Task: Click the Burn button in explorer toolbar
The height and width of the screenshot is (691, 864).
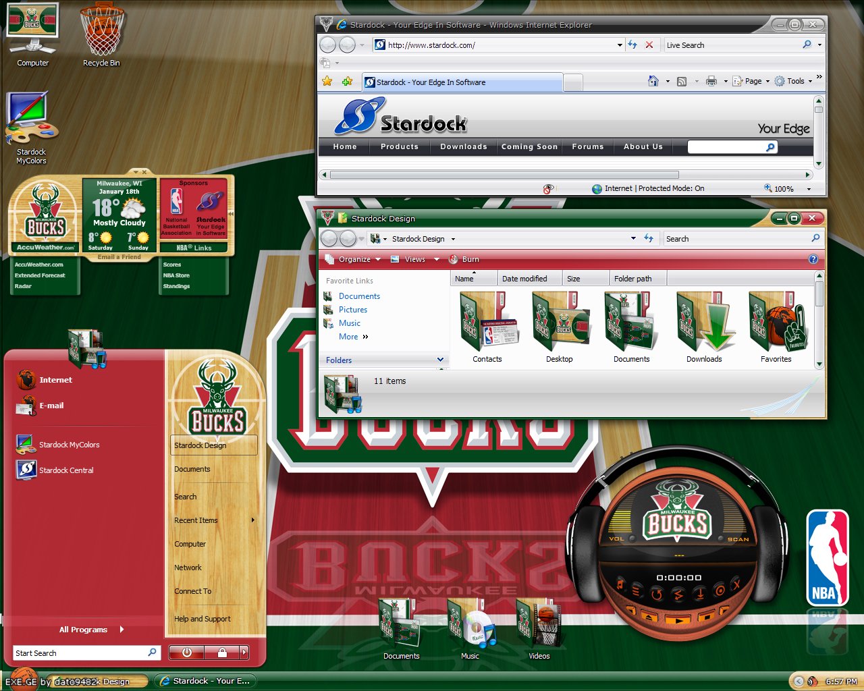Action: point(464,259)
